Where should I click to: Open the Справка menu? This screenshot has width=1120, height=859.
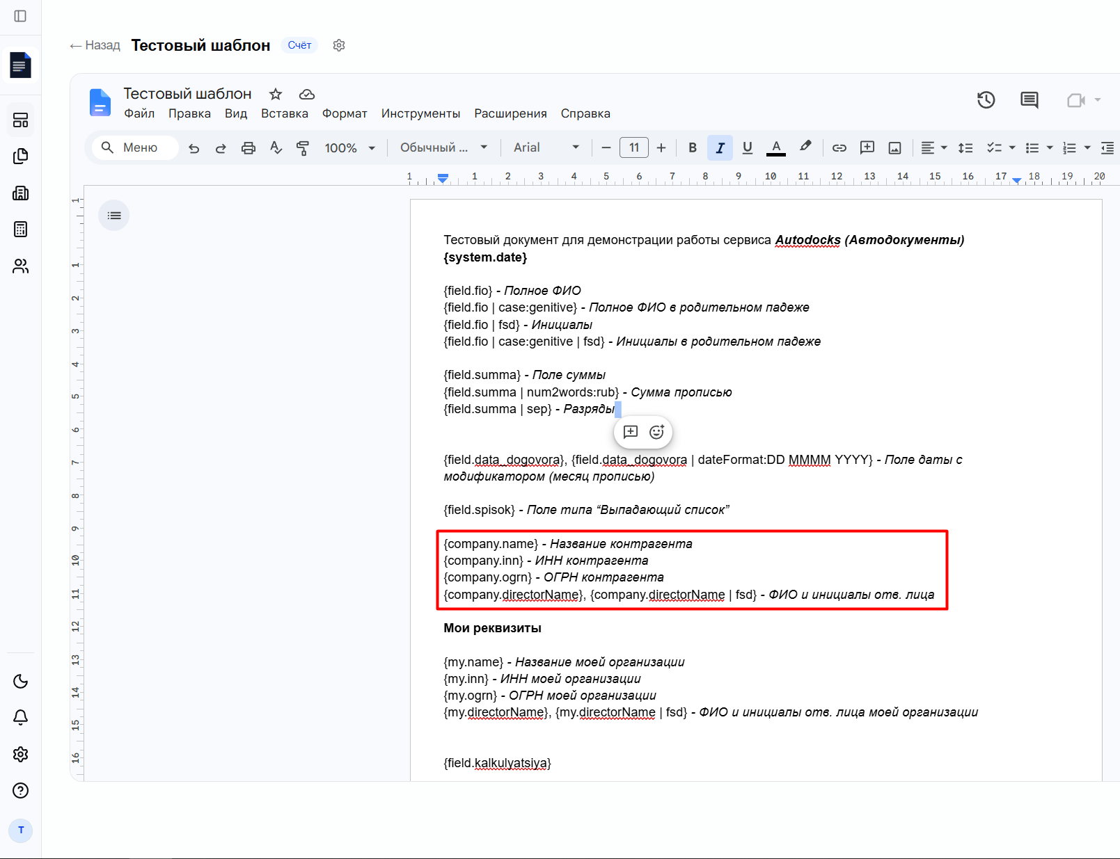coord(585,113)
